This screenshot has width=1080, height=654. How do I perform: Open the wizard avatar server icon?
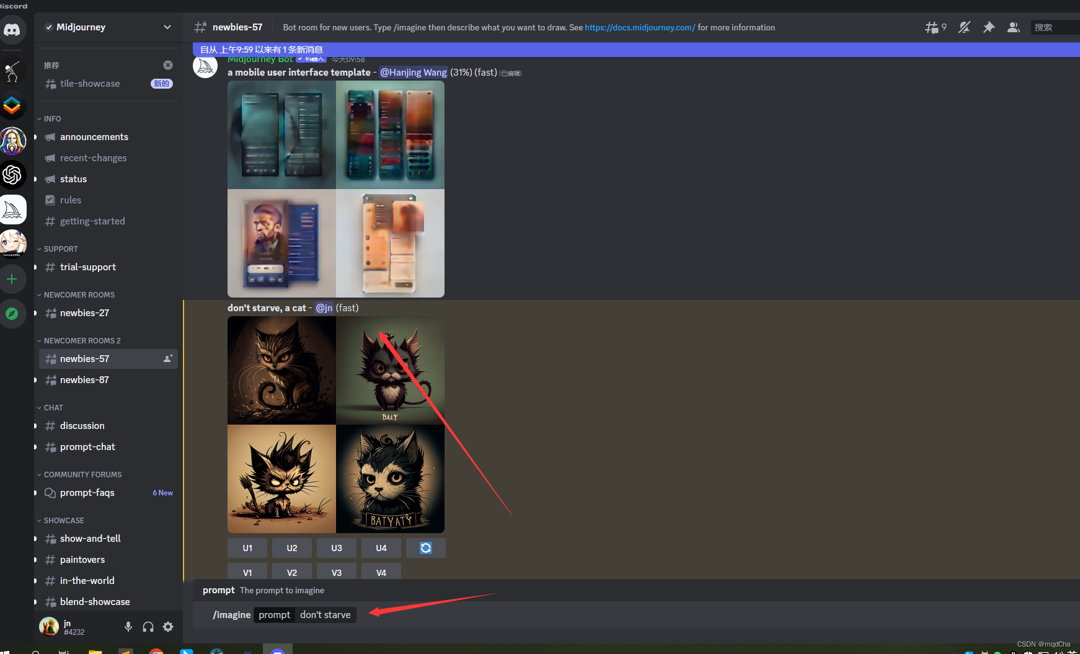click(12, 141)
